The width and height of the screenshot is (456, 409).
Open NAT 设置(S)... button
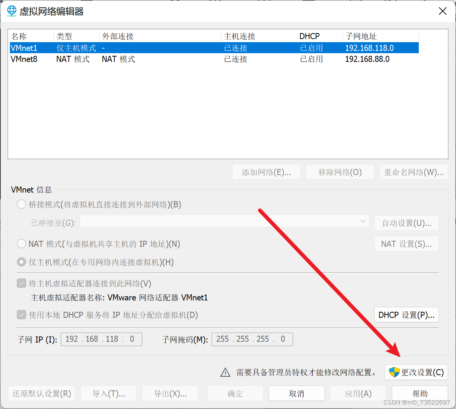tap(407, 244)
